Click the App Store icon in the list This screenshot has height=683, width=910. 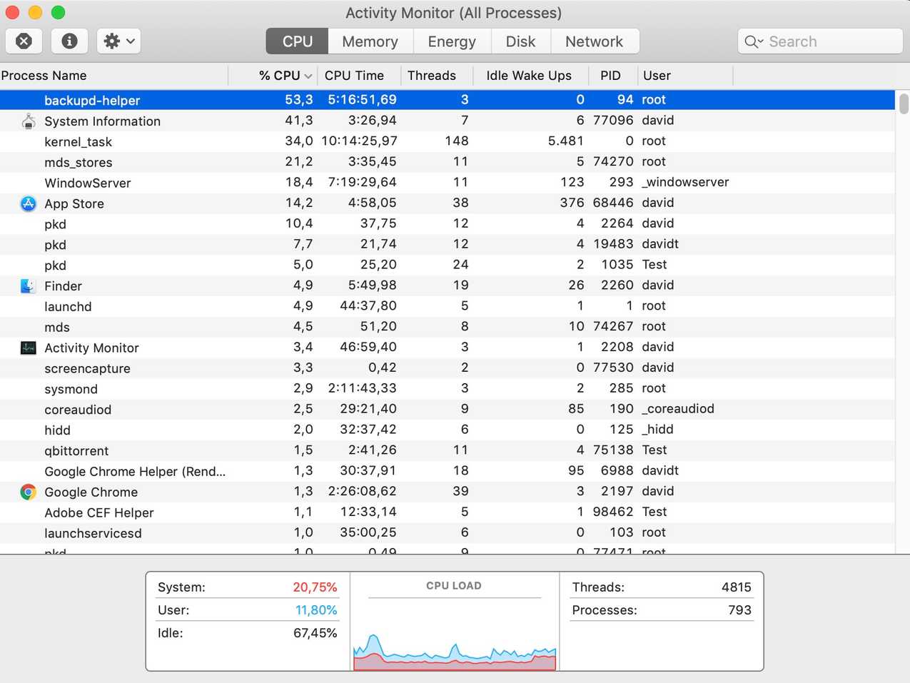click(27, 203)
